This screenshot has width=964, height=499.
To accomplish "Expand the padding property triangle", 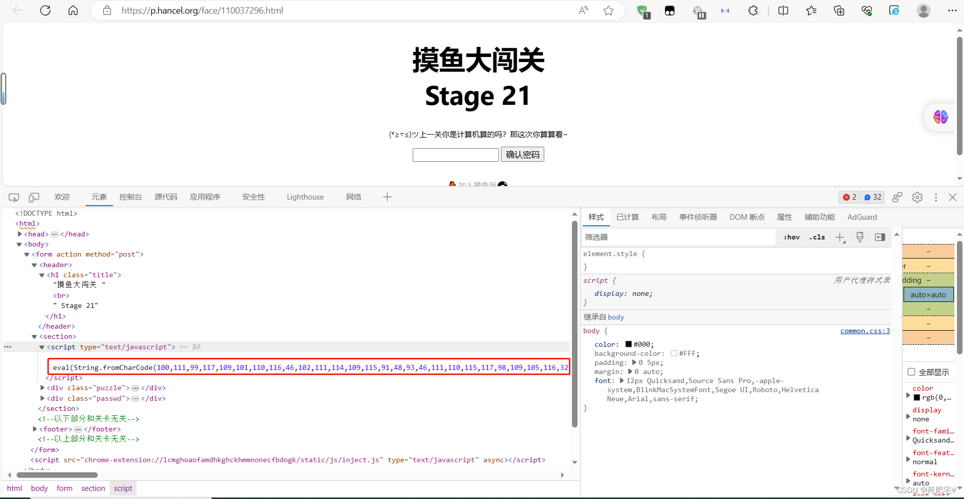I will (x=634, y=362).
